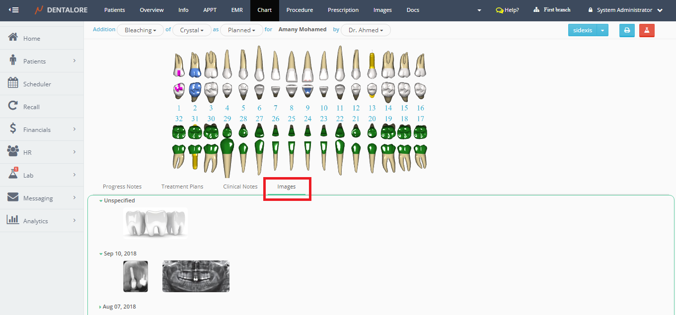Open the Dr. Ahmed provider dropdown
This screenshot has width=676, height=315.
point(366,30)
